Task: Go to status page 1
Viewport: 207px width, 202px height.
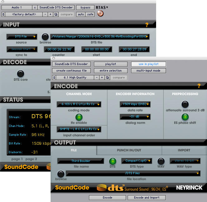Action: tap(17, 159)
